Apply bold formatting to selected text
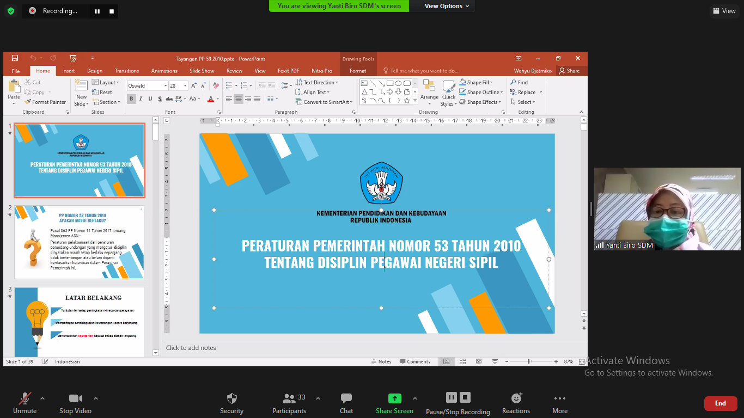 tap(131, 99)
